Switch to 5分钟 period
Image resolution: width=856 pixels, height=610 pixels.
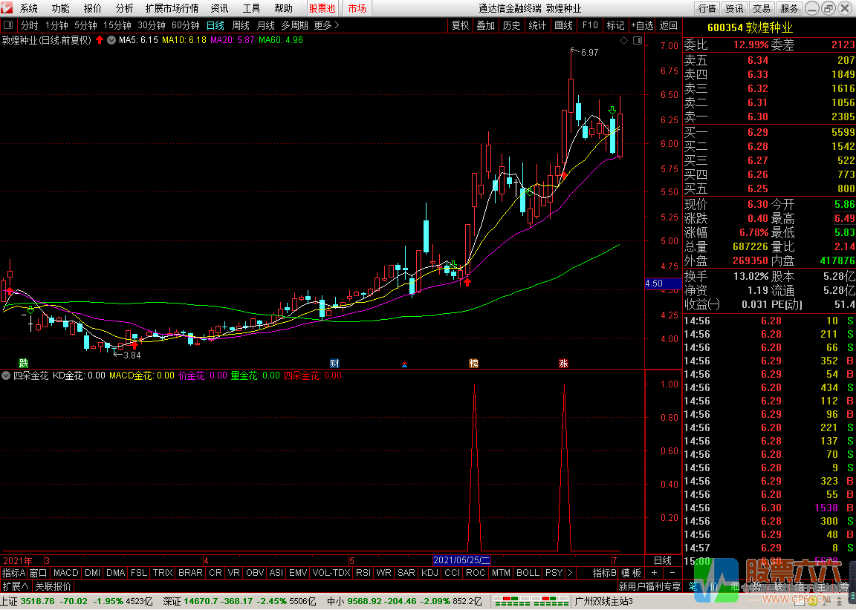point(85,25)
